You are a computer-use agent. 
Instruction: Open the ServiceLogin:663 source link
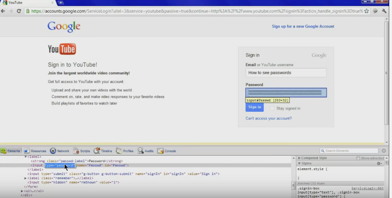367,188
